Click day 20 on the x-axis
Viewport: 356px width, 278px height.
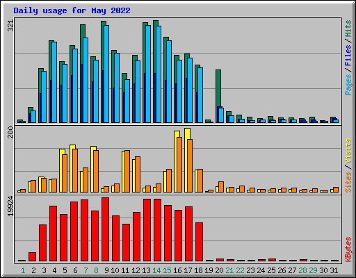point(219,270)
